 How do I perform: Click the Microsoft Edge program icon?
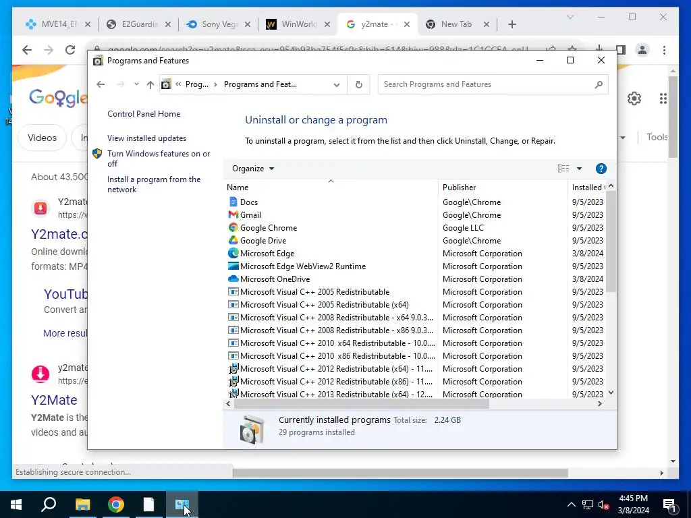tap(233, 253)
